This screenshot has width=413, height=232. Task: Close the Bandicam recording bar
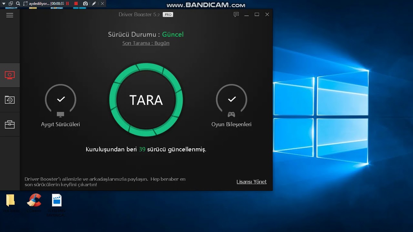[x=103, y=4]
